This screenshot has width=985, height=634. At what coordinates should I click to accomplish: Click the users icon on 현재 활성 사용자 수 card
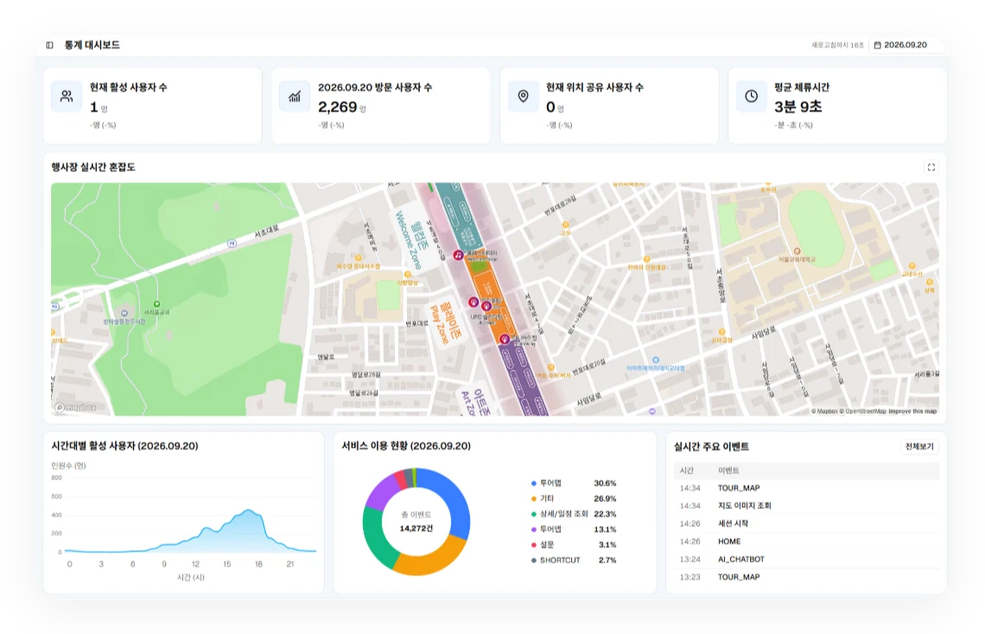tap(67, 97)
